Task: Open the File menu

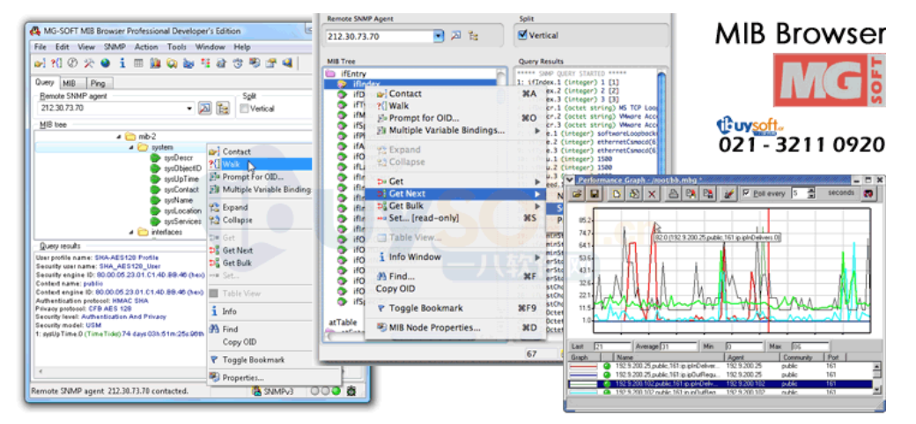Action: pos(40,47)
